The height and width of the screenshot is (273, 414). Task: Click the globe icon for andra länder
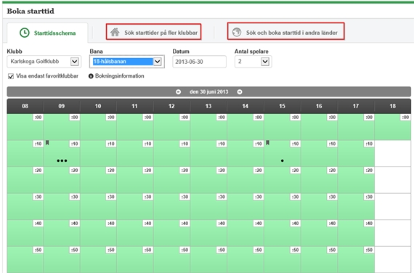[237, 32]
